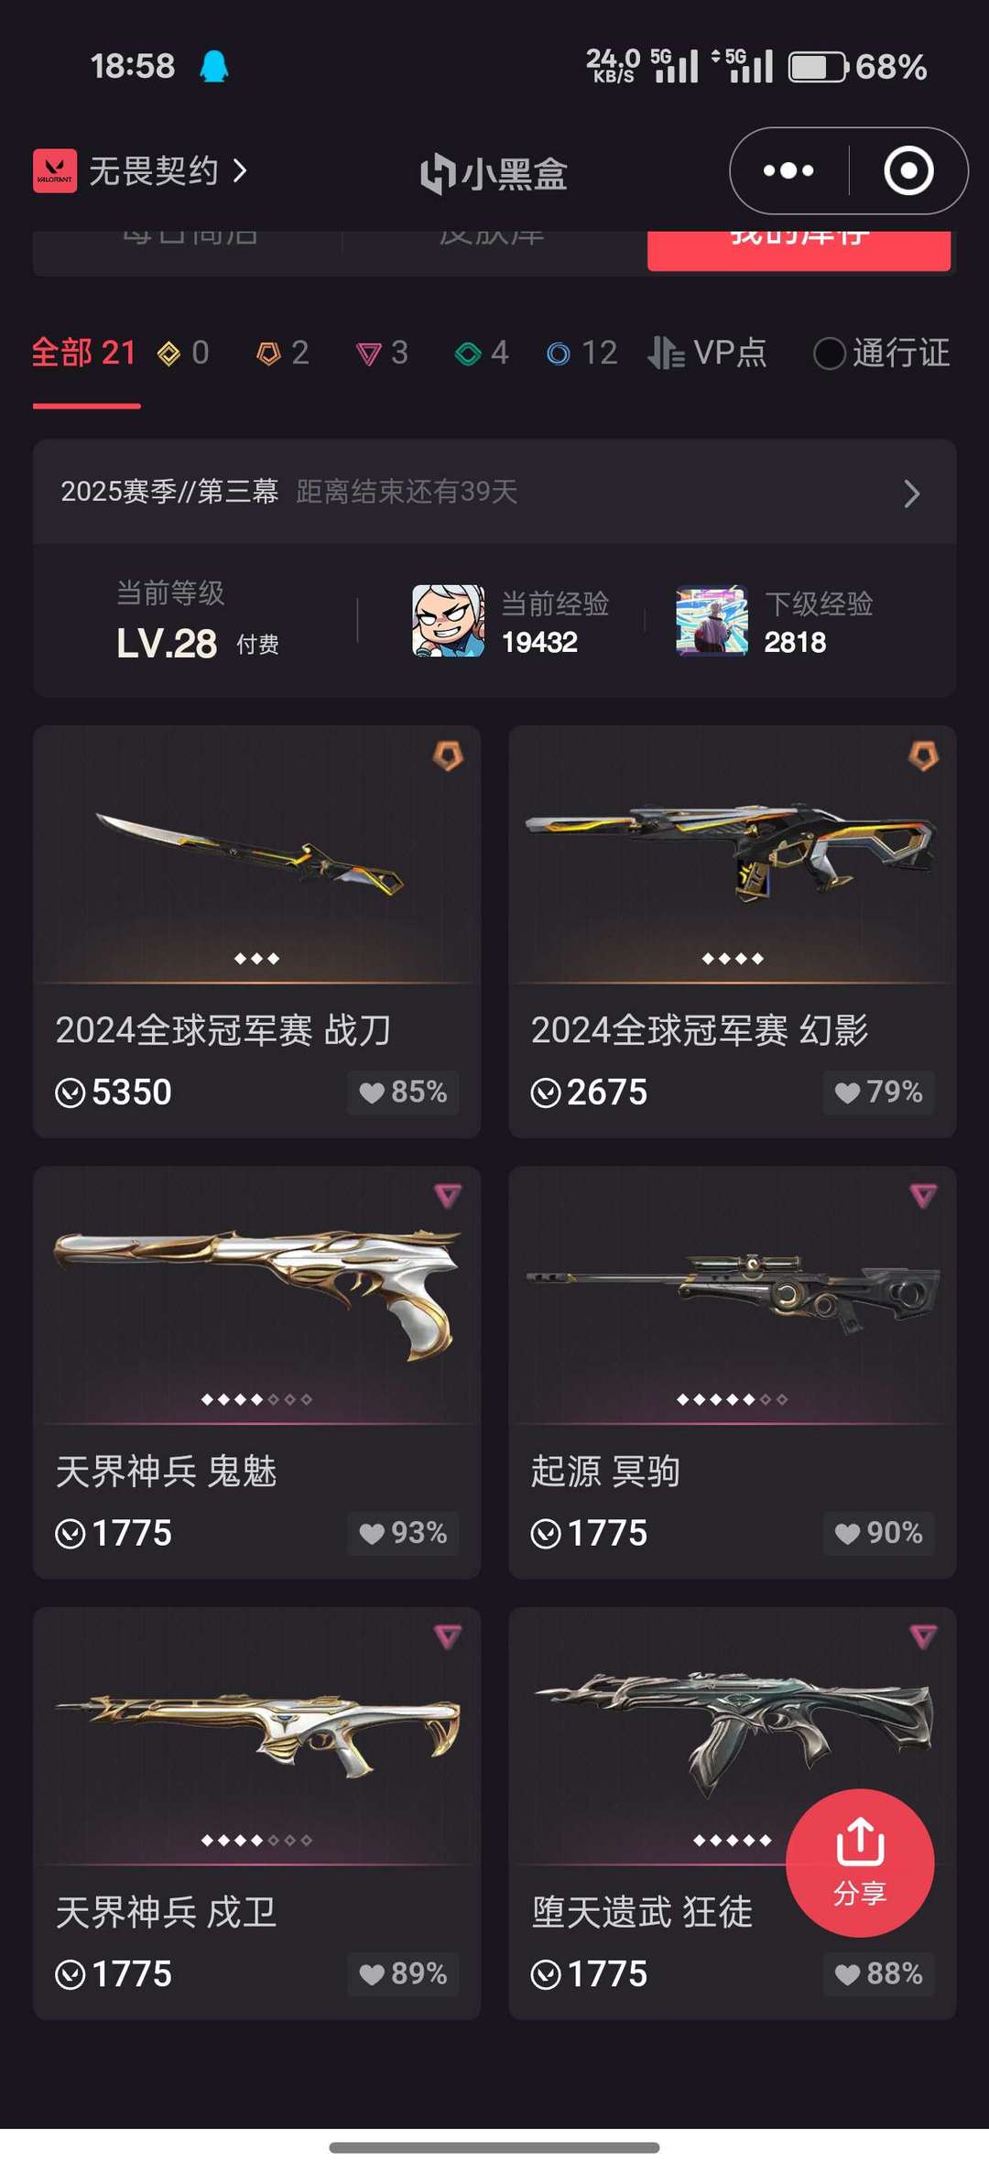Select the 全部 21 tab
This screenshot has height=2173, width=989.
click(84, 353)
